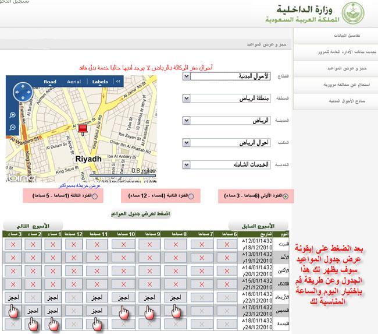Click اضغط لعرض جدول المواعيد button
378x334 pixels.
tap(141, 214)
